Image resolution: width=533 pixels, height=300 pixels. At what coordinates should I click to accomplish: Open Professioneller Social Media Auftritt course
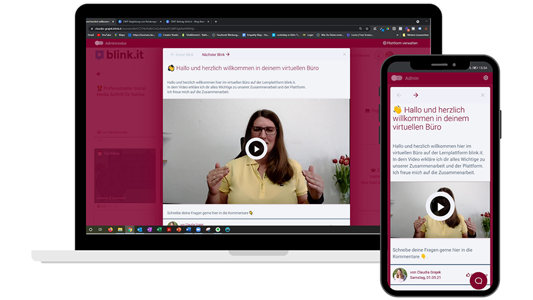121,91
